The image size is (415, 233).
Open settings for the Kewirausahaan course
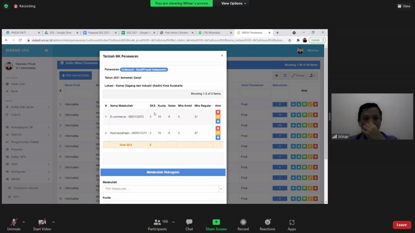pos(218,137)
